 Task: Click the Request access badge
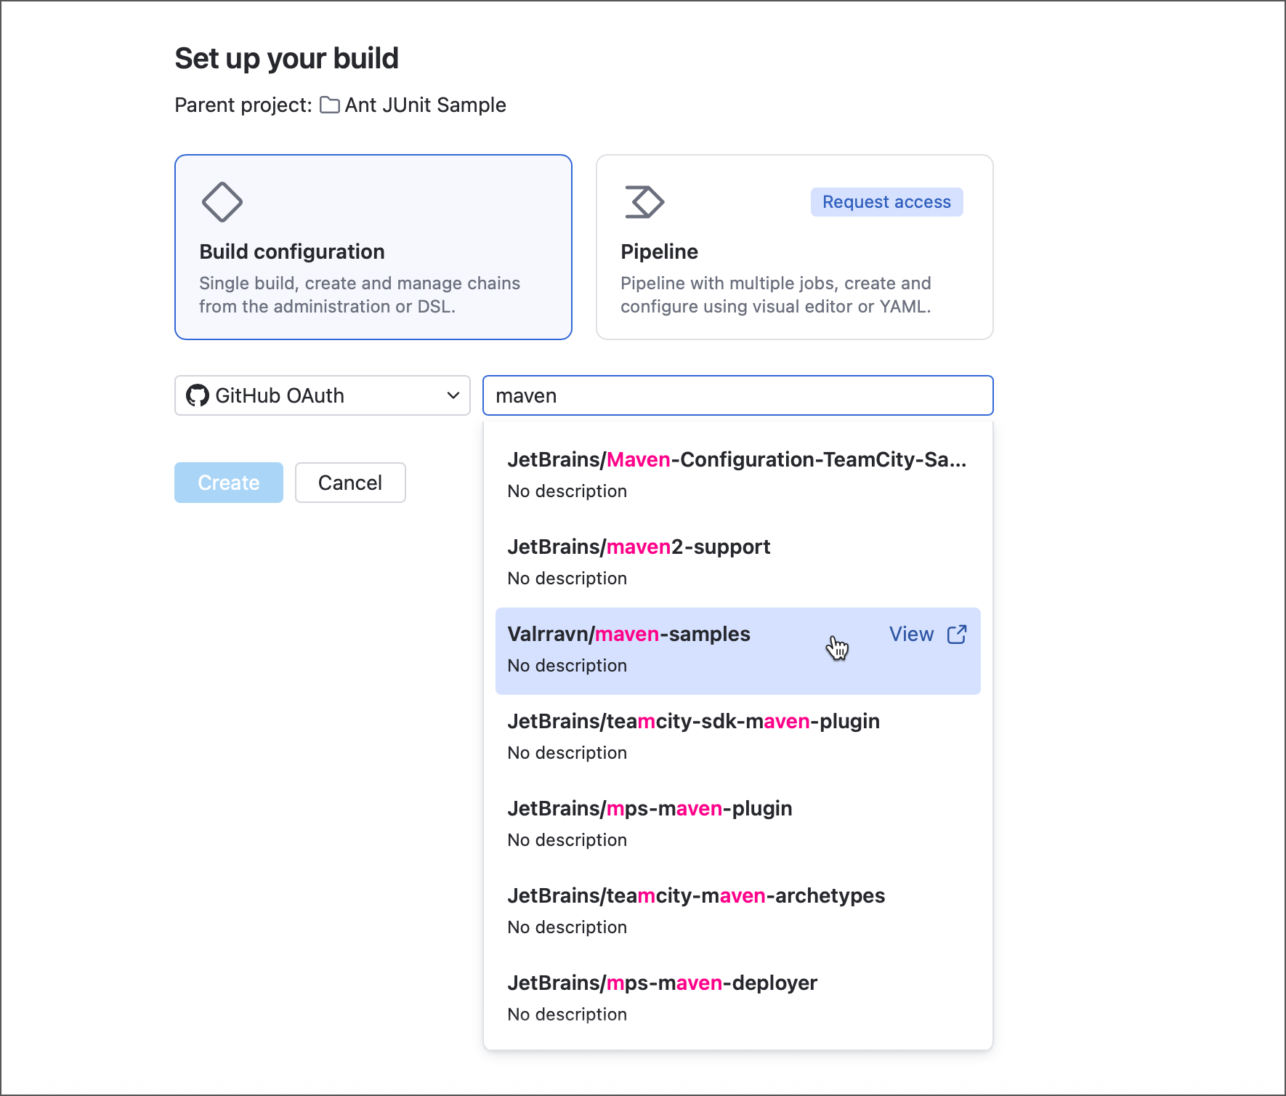tap(886, 201)
